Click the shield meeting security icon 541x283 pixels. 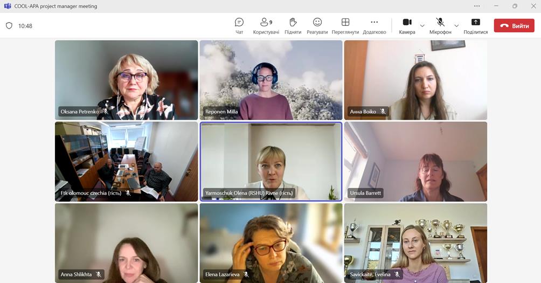coord(9,26)
